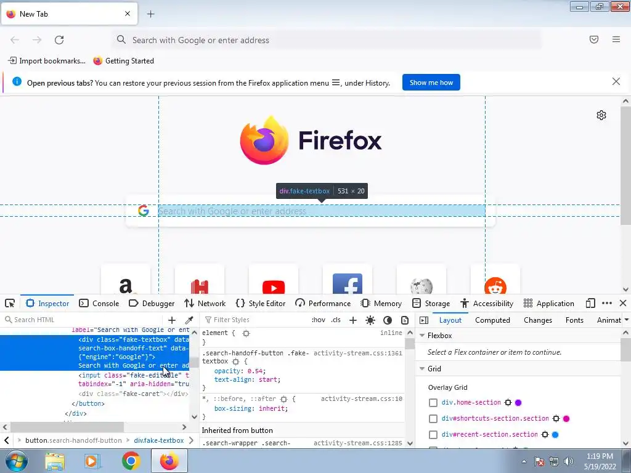Add a new CSS rule
This screenshot has width=631, height=473.
[353, 320]
